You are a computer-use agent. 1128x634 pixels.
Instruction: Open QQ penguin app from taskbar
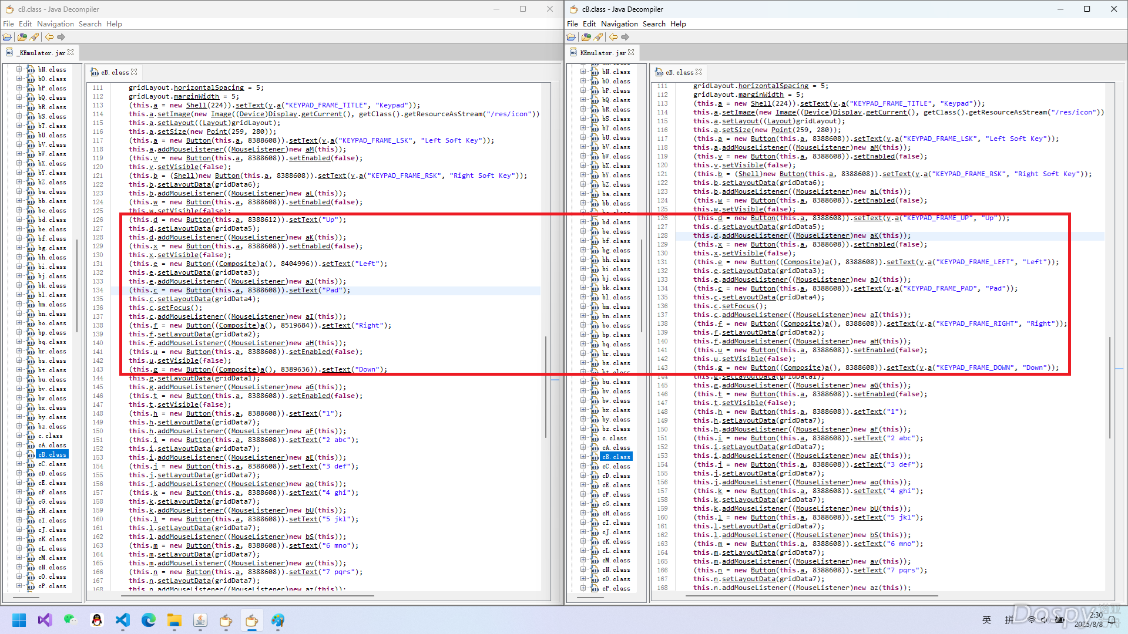[97, 620]
